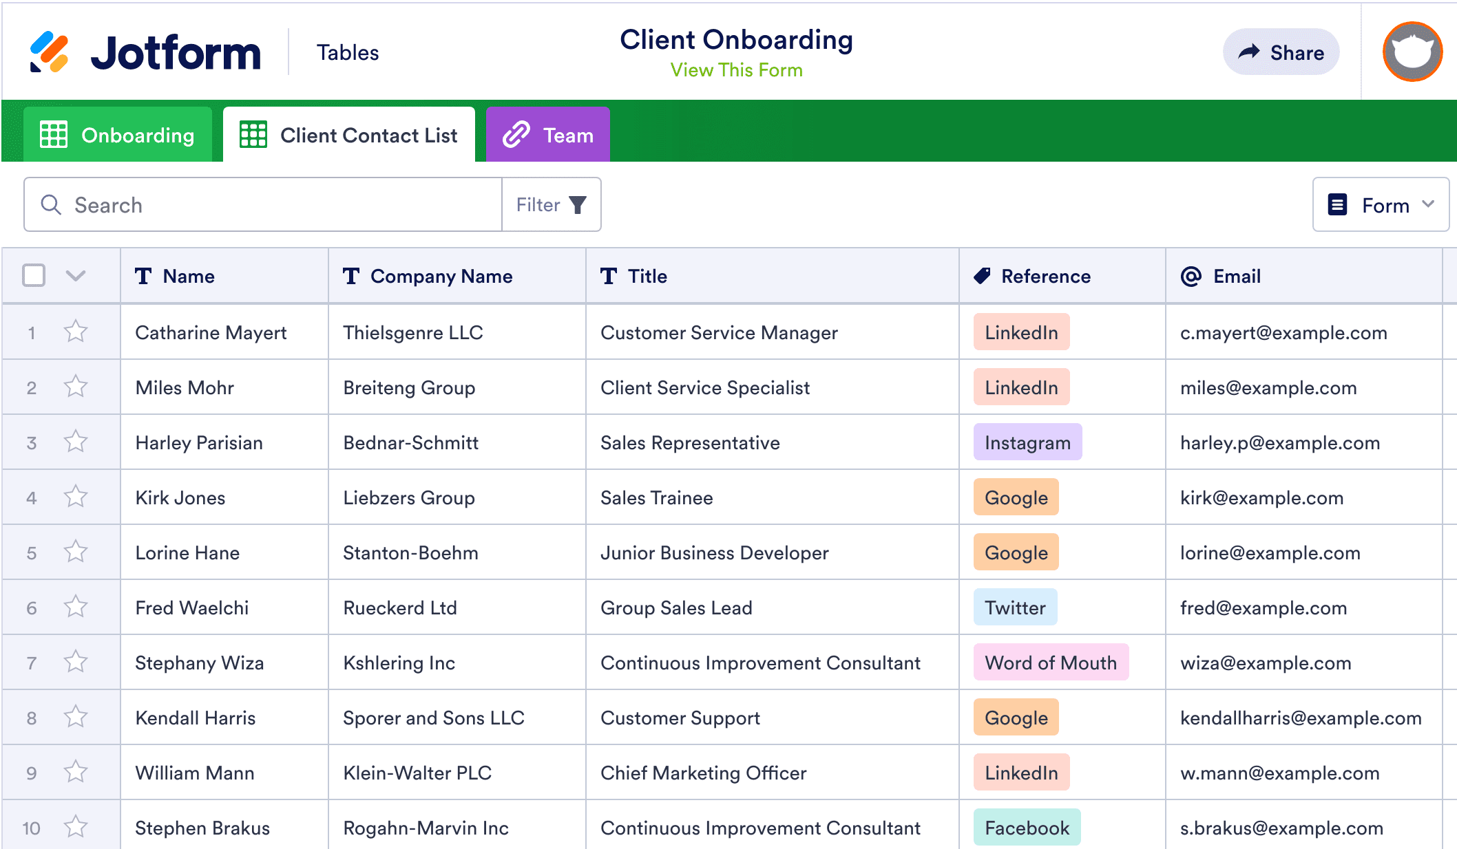Click the Instagram reference color tag
This screenshot has height=849, width=1457.
point(1027,442)
